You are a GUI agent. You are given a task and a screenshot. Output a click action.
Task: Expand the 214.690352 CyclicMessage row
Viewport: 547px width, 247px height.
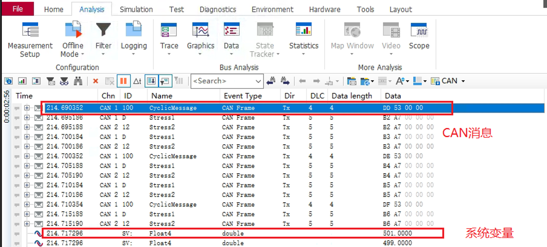pyautogui.click(x=27, y=108)
